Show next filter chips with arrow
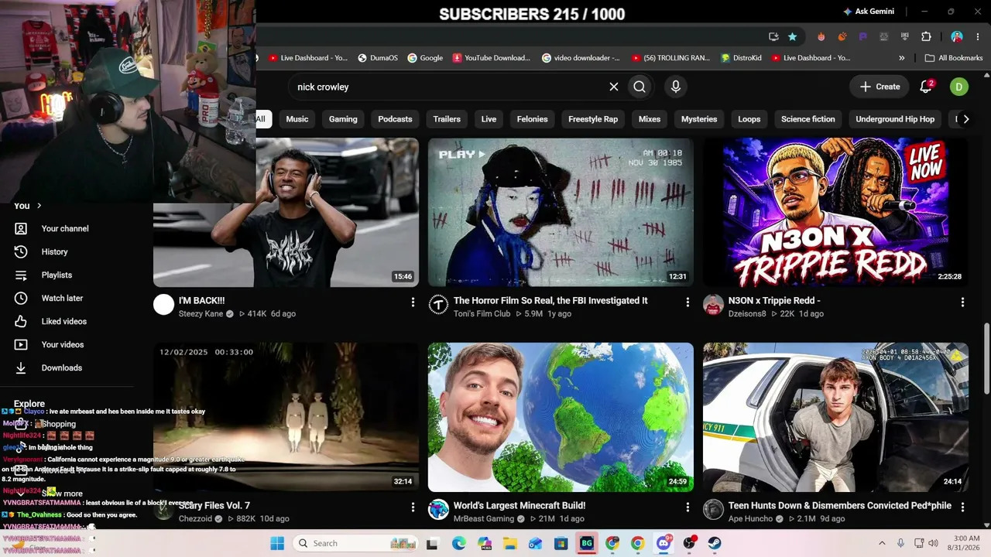Screen dimensions: 991x557 965,119
